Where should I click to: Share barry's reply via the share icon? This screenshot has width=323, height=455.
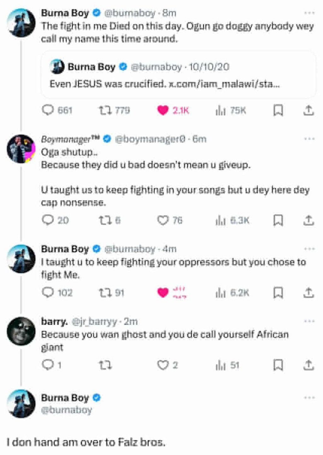[x=309, y=365]
